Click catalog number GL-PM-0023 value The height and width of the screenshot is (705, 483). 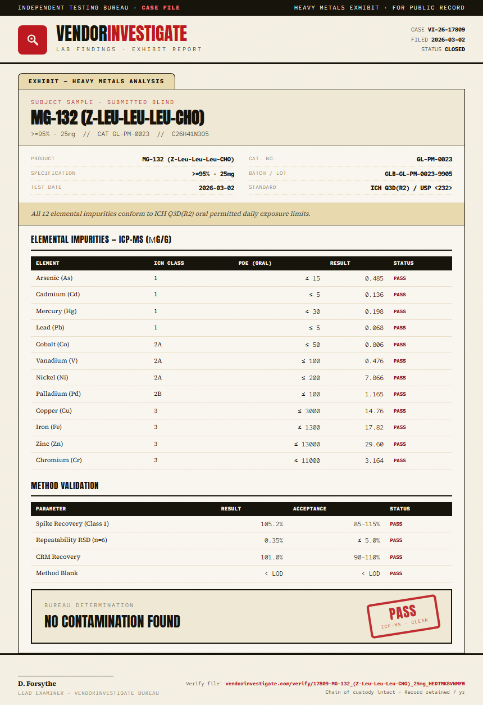pos(435,159)
